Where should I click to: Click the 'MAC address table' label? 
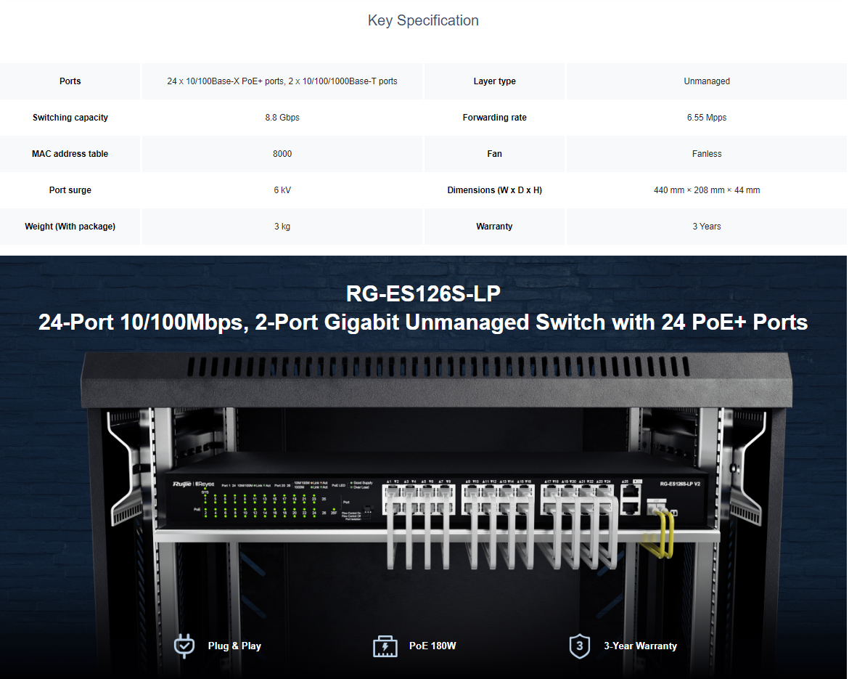pyautogui.click(x=70, y=154)
